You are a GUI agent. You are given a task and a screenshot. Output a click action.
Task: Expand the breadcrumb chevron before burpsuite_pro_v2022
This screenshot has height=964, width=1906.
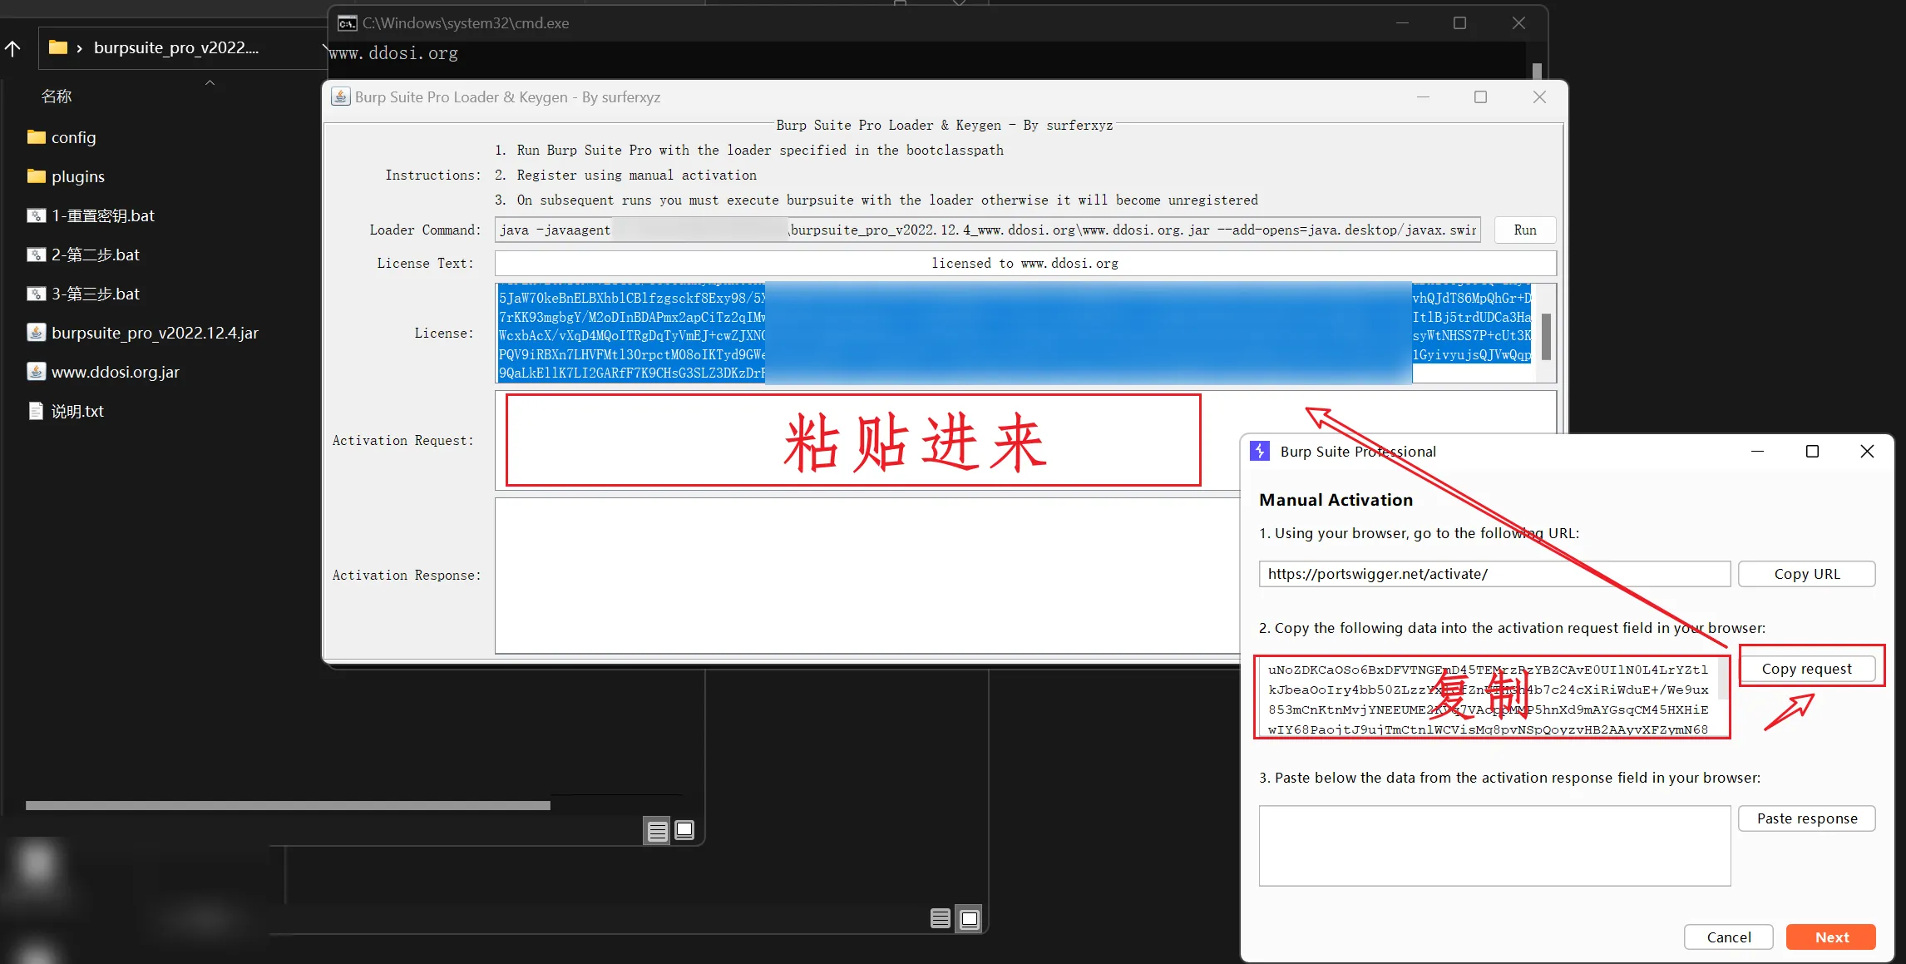(79, 48)
